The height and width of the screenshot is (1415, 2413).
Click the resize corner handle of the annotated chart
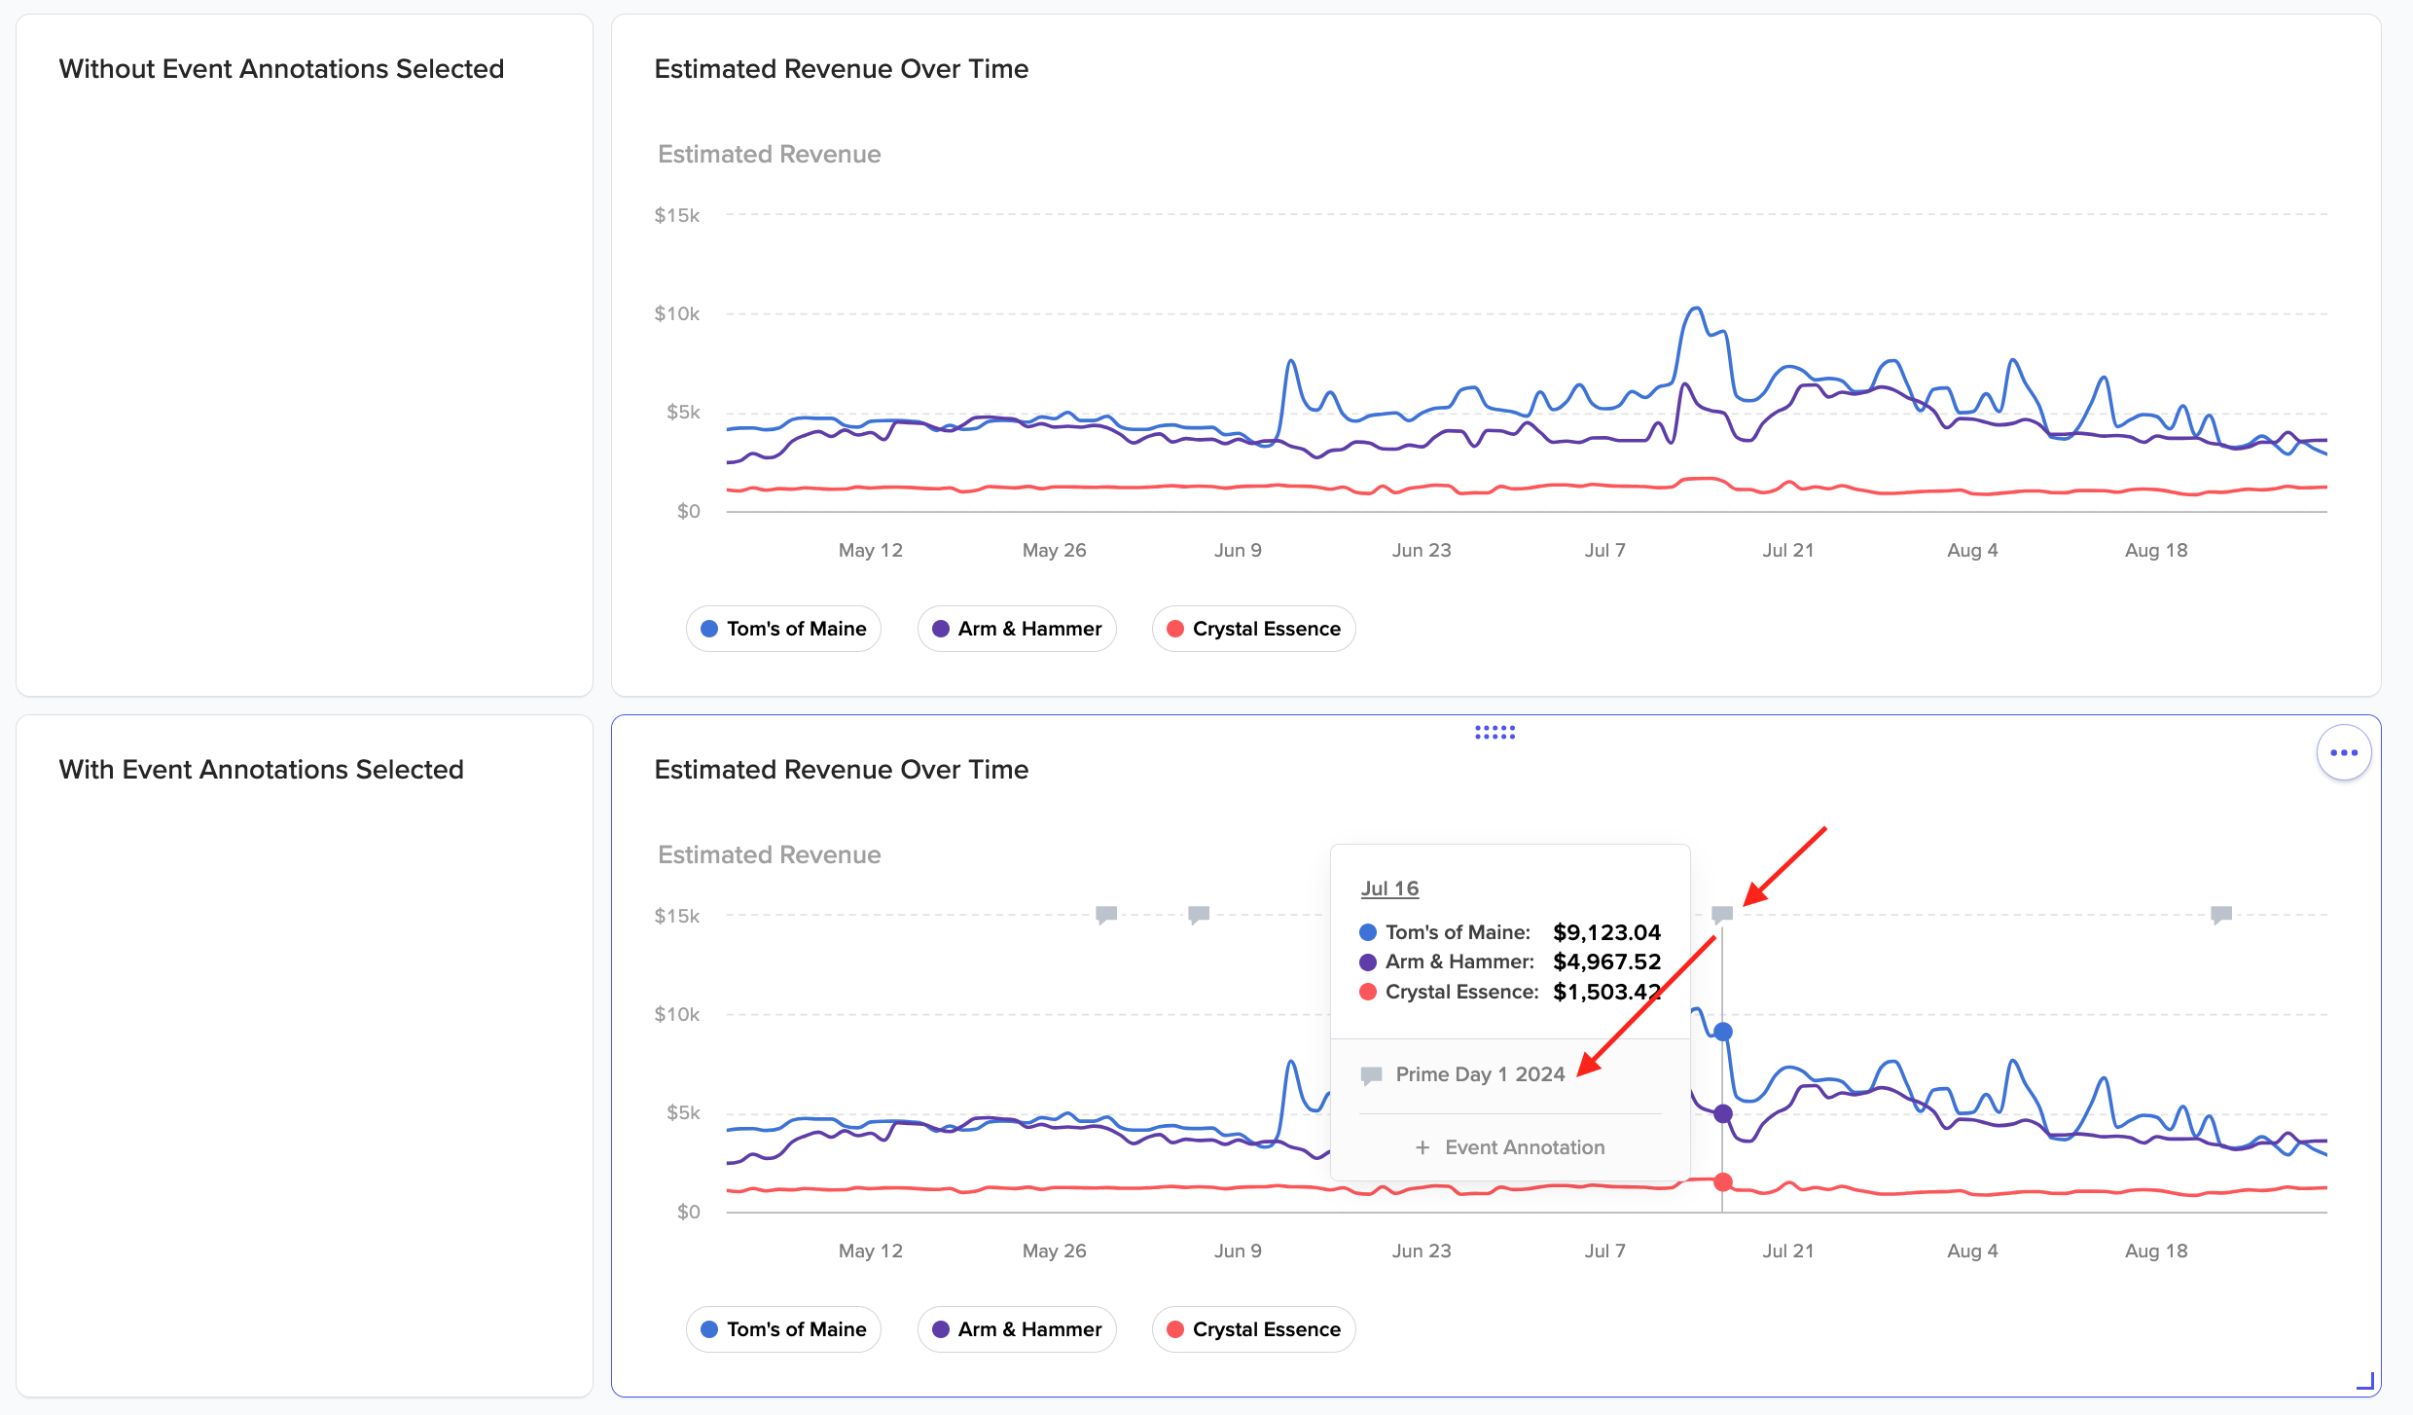pyautogui.click(x=2365, y=1380)
